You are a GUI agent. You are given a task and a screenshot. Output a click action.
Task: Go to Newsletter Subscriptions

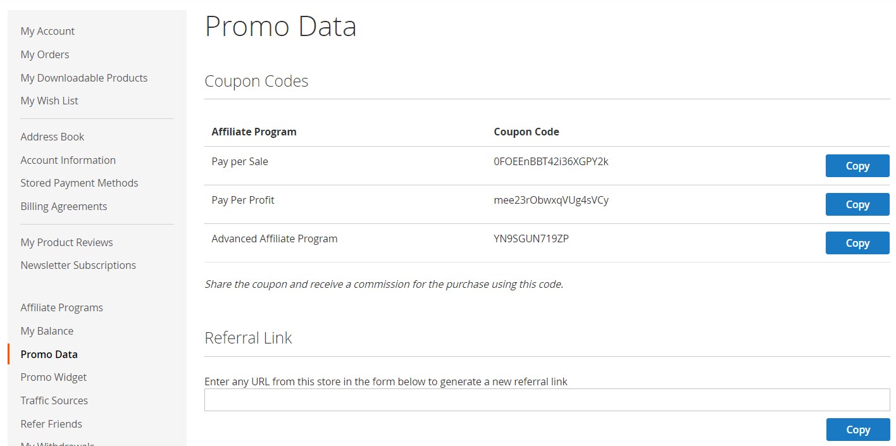pos(78,265)
